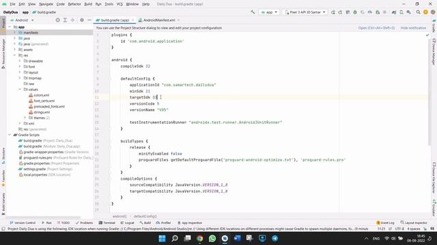Collapse the values folder
The width and height of the screenshot is (437, 245).
(20, 89)
